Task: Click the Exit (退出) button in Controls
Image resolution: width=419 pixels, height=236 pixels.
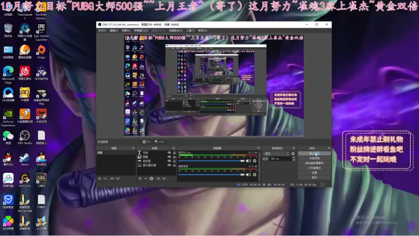Action: pos(314,177)
